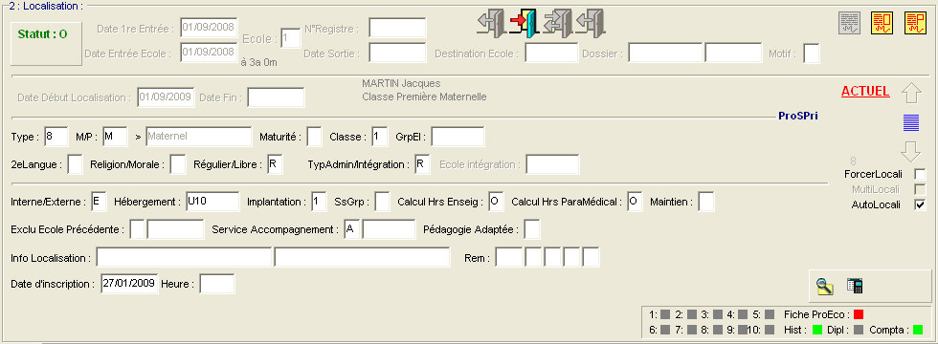The image size is (938, 344).
Task: Click the Classe Première Maternelle text
Action: [x=424, y=97]
